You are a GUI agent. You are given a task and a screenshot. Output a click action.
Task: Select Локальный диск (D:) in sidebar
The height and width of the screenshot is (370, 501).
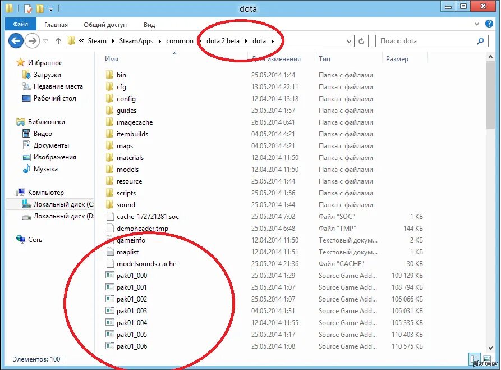(63, 216)
